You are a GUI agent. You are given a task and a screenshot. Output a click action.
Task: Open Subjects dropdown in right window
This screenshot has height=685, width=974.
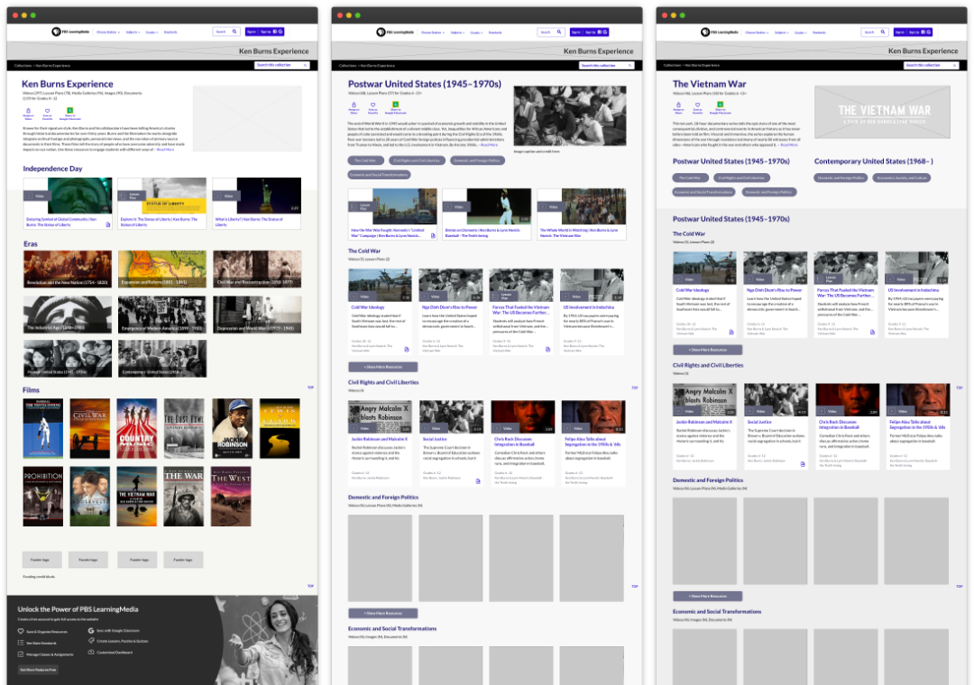pyautogui.click(x=781, y=32)
